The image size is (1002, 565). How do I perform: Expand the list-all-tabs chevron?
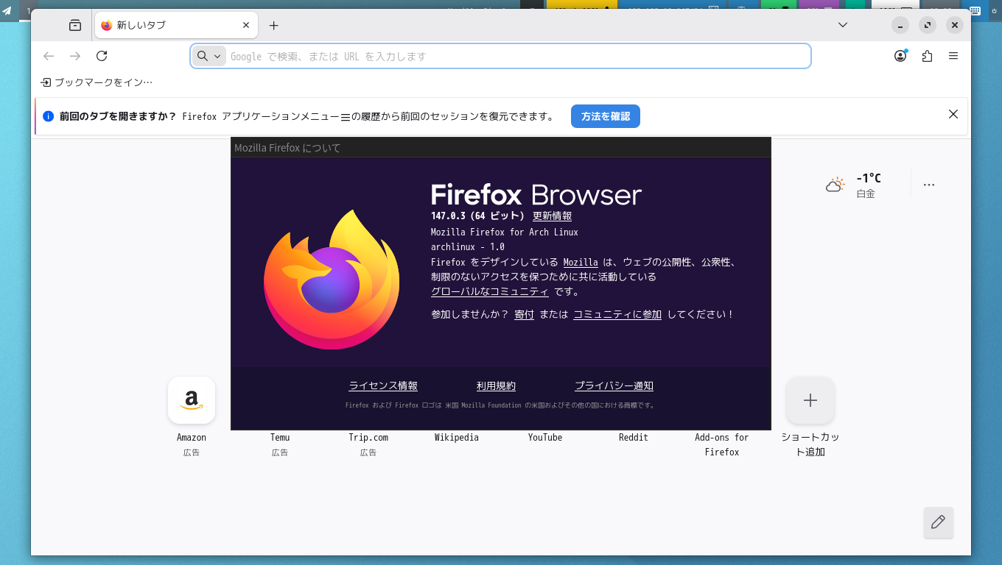(x=843, y=25)
